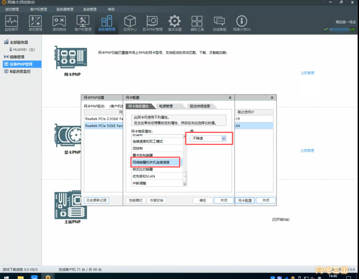Select the 样式比对唤醒 property
The width and height of the screenshot is (359, 279).
click(x=157, y=169)
